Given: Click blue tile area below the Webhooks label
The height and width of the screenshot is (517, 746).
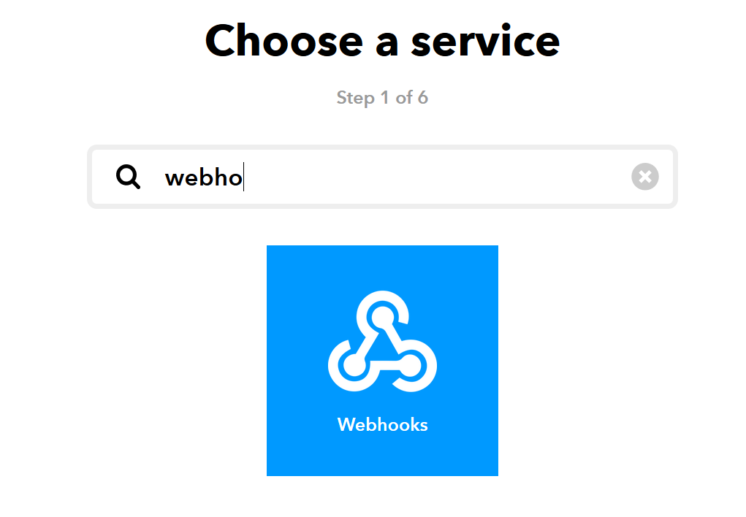Looking at the screenshot, I should coord(382,457).
